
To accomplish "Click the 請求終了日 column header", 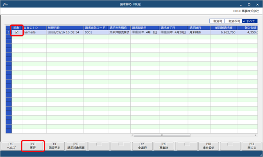I will point(173,28).
